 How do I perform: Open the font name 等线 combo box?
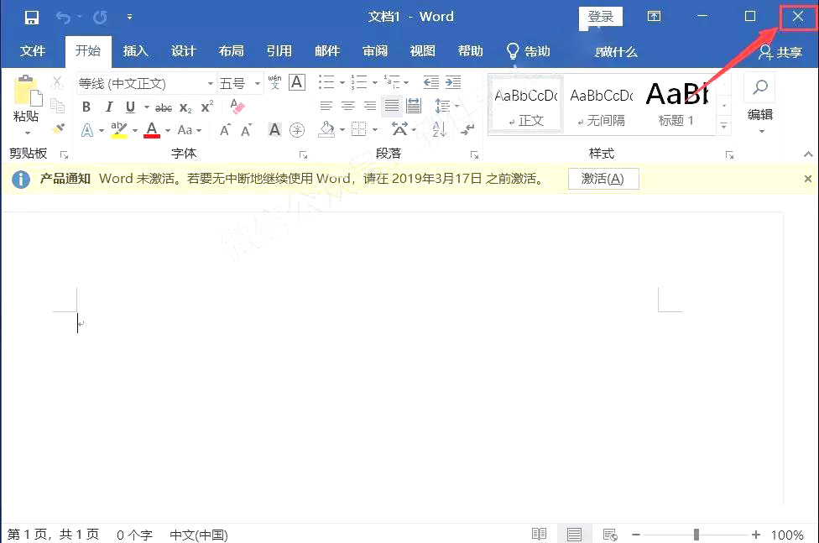[146, 84]
